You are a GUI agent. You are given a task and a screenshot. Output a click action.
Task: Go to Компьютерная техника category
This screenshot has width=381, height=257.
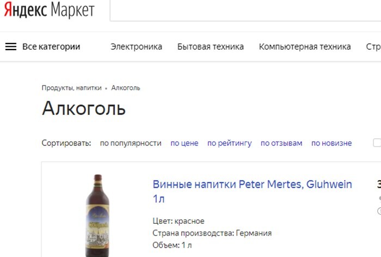click(x=304, y=47)
